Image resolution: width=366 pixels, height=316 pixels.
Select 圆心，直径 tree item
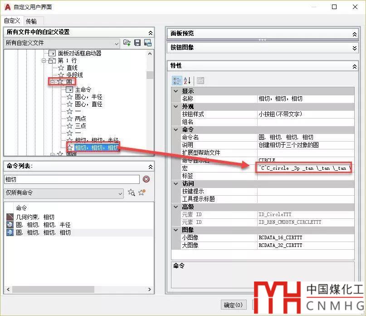pyautogui.click(x=88, y=104)
